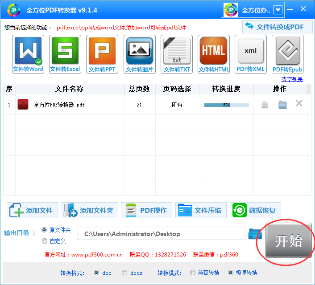Screen dimensions: 315x285
Task: Click the 57% conversion progress bar
Action: [x=226, y=105]
